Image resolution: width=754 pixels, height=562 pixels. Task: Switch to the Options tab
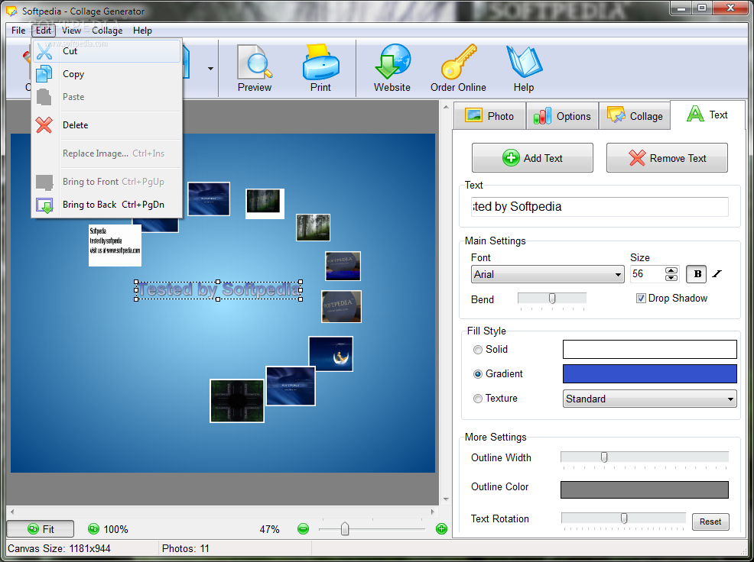point(562,116)
